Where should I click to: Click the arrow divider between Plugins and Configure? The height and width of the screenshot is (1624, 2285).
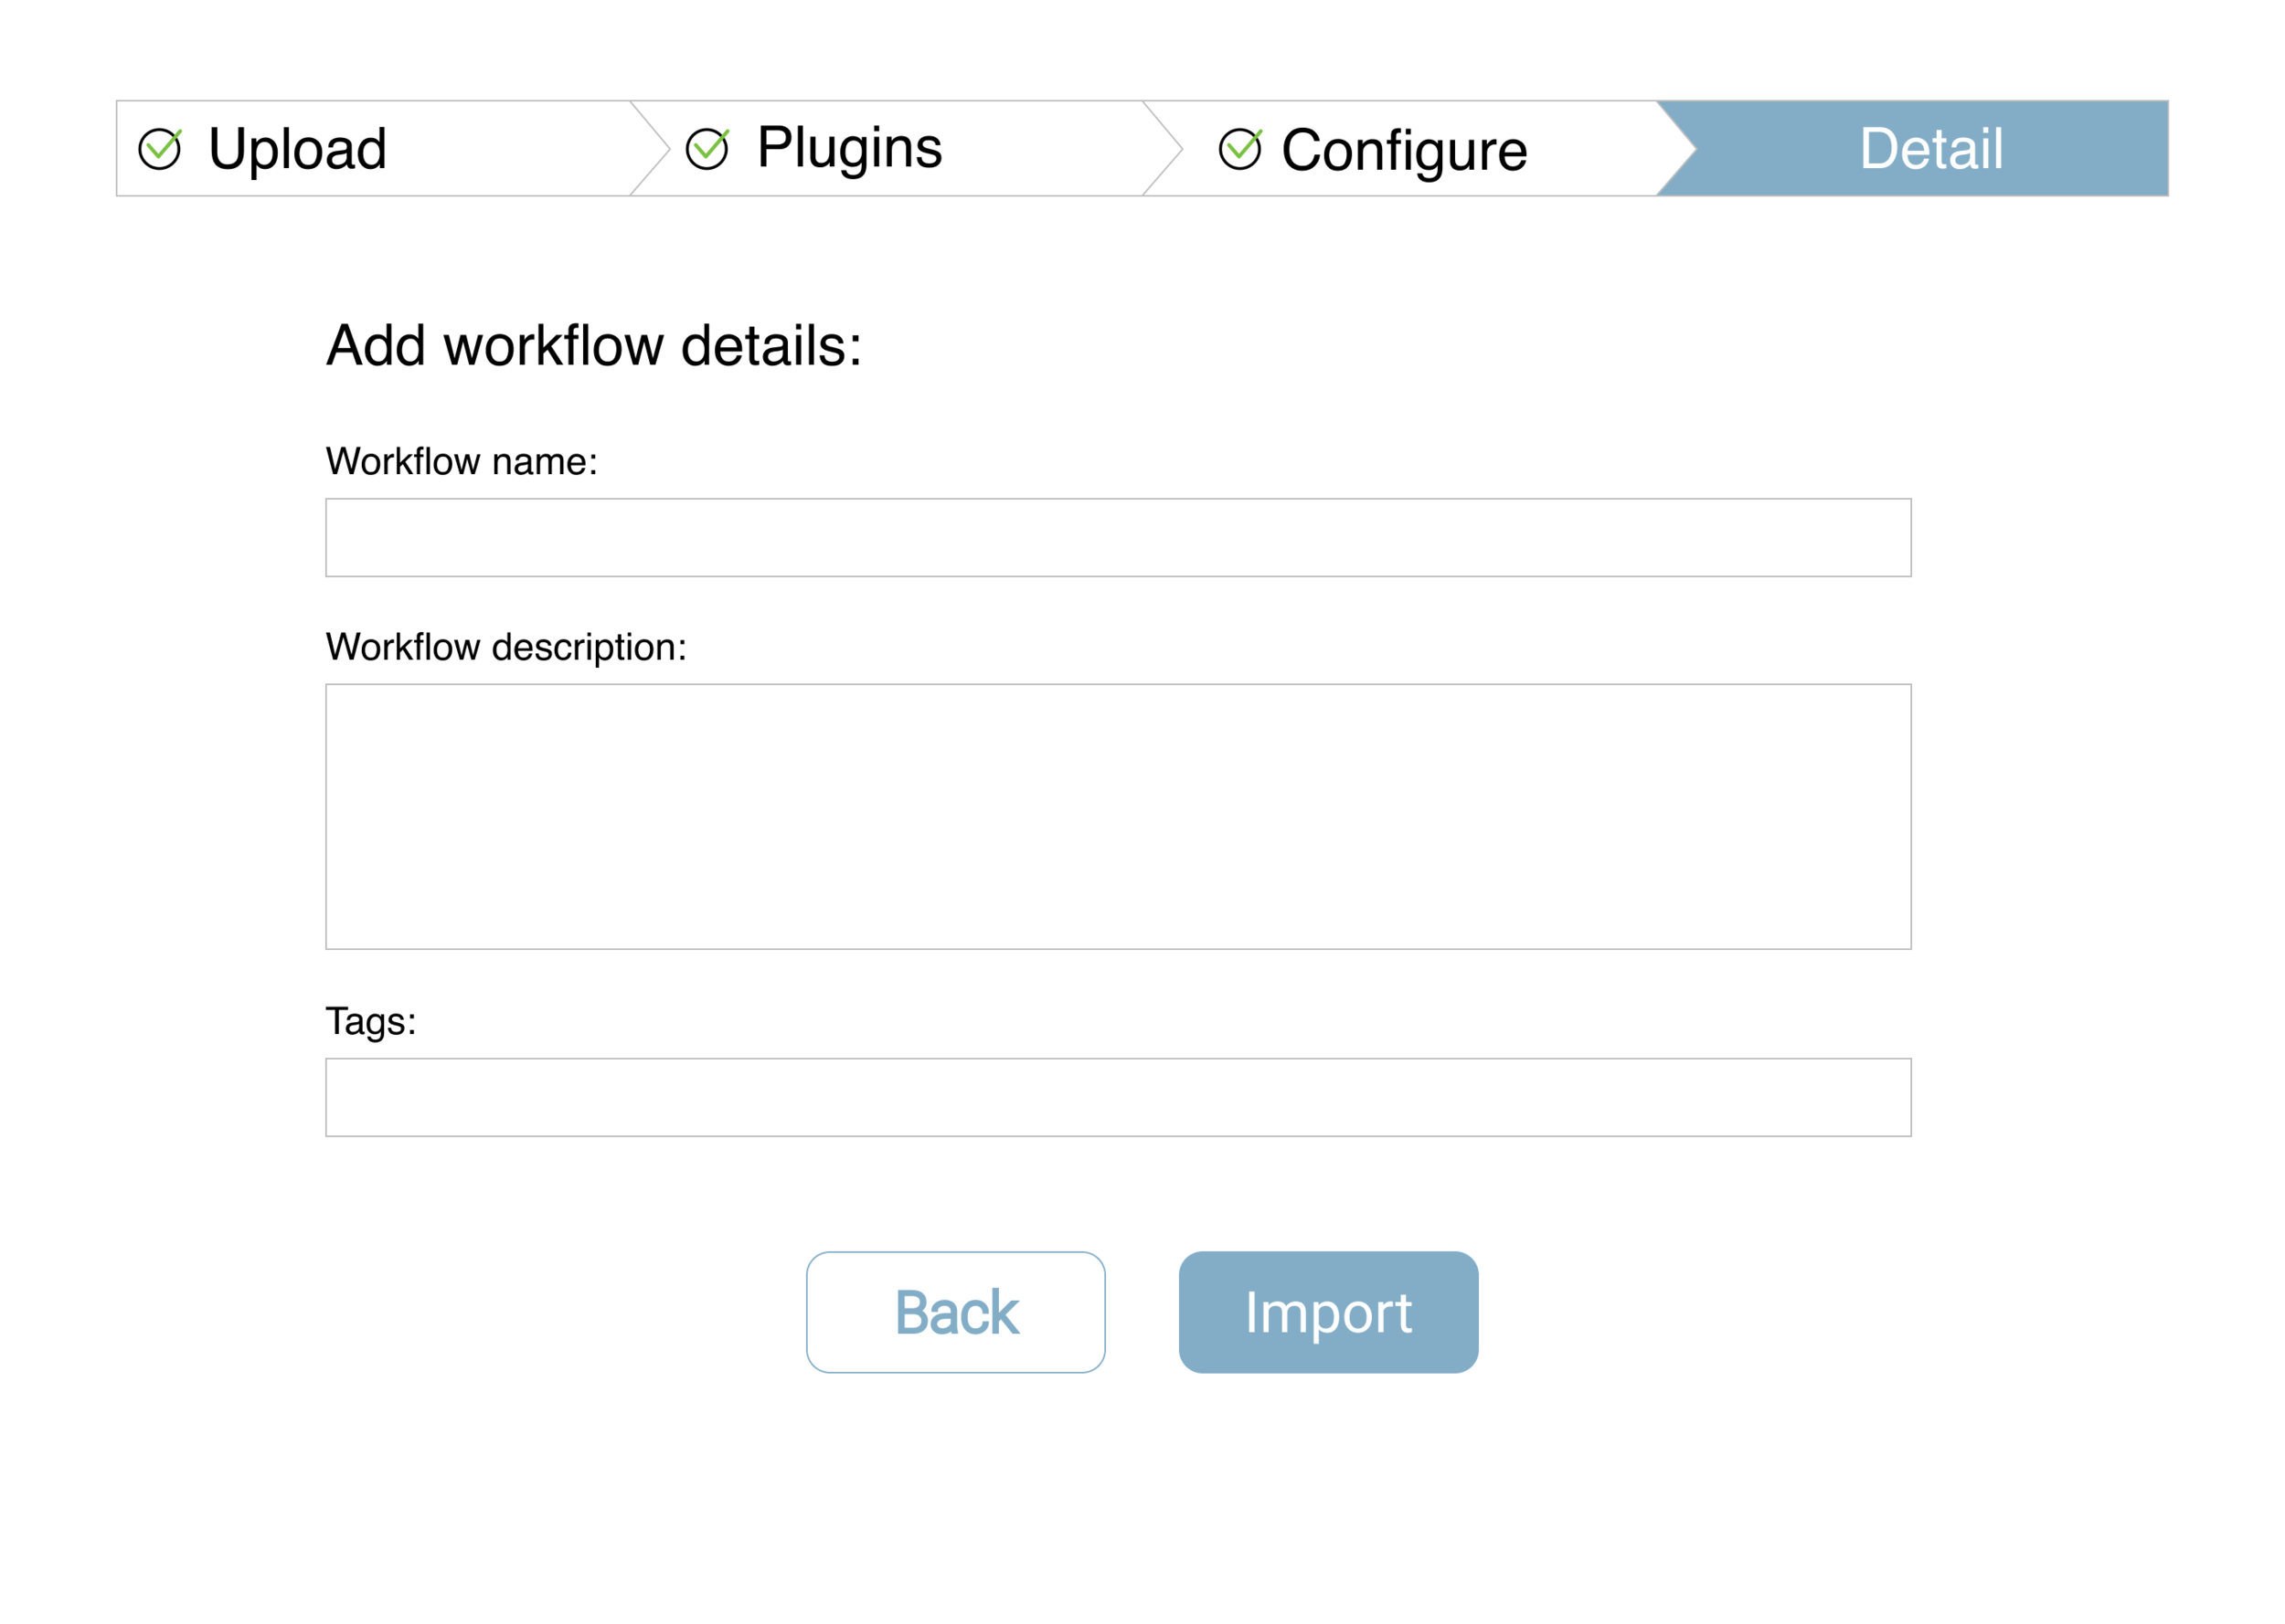point(1163,148)
